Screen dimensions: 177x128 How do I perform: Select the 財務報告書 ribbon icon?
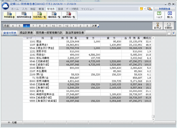[9, 15]
